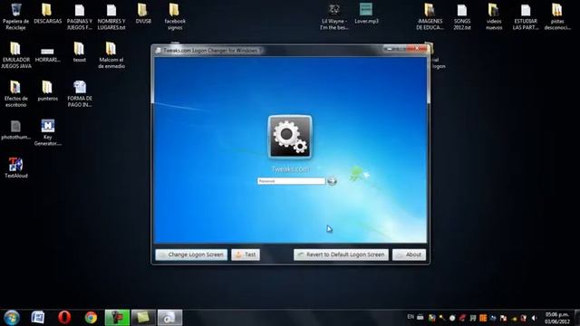Select the IMAGENES DE EDUCA folder
This screenshot has height=326, width=580.
[430, 16]
